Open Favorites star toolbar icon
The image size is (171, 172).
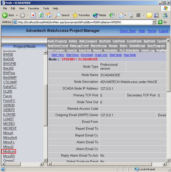coord(75,15)
